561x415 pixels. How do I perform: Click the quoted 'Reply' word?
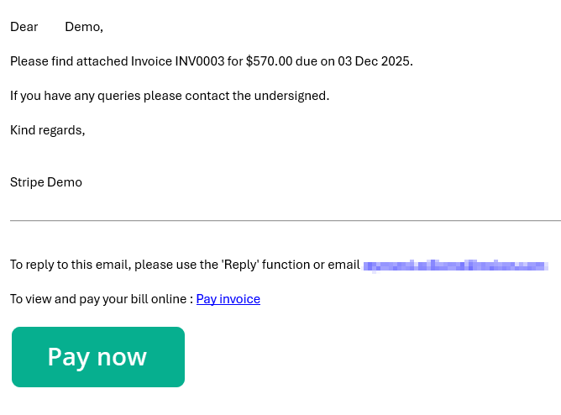(x=239, y=265)
